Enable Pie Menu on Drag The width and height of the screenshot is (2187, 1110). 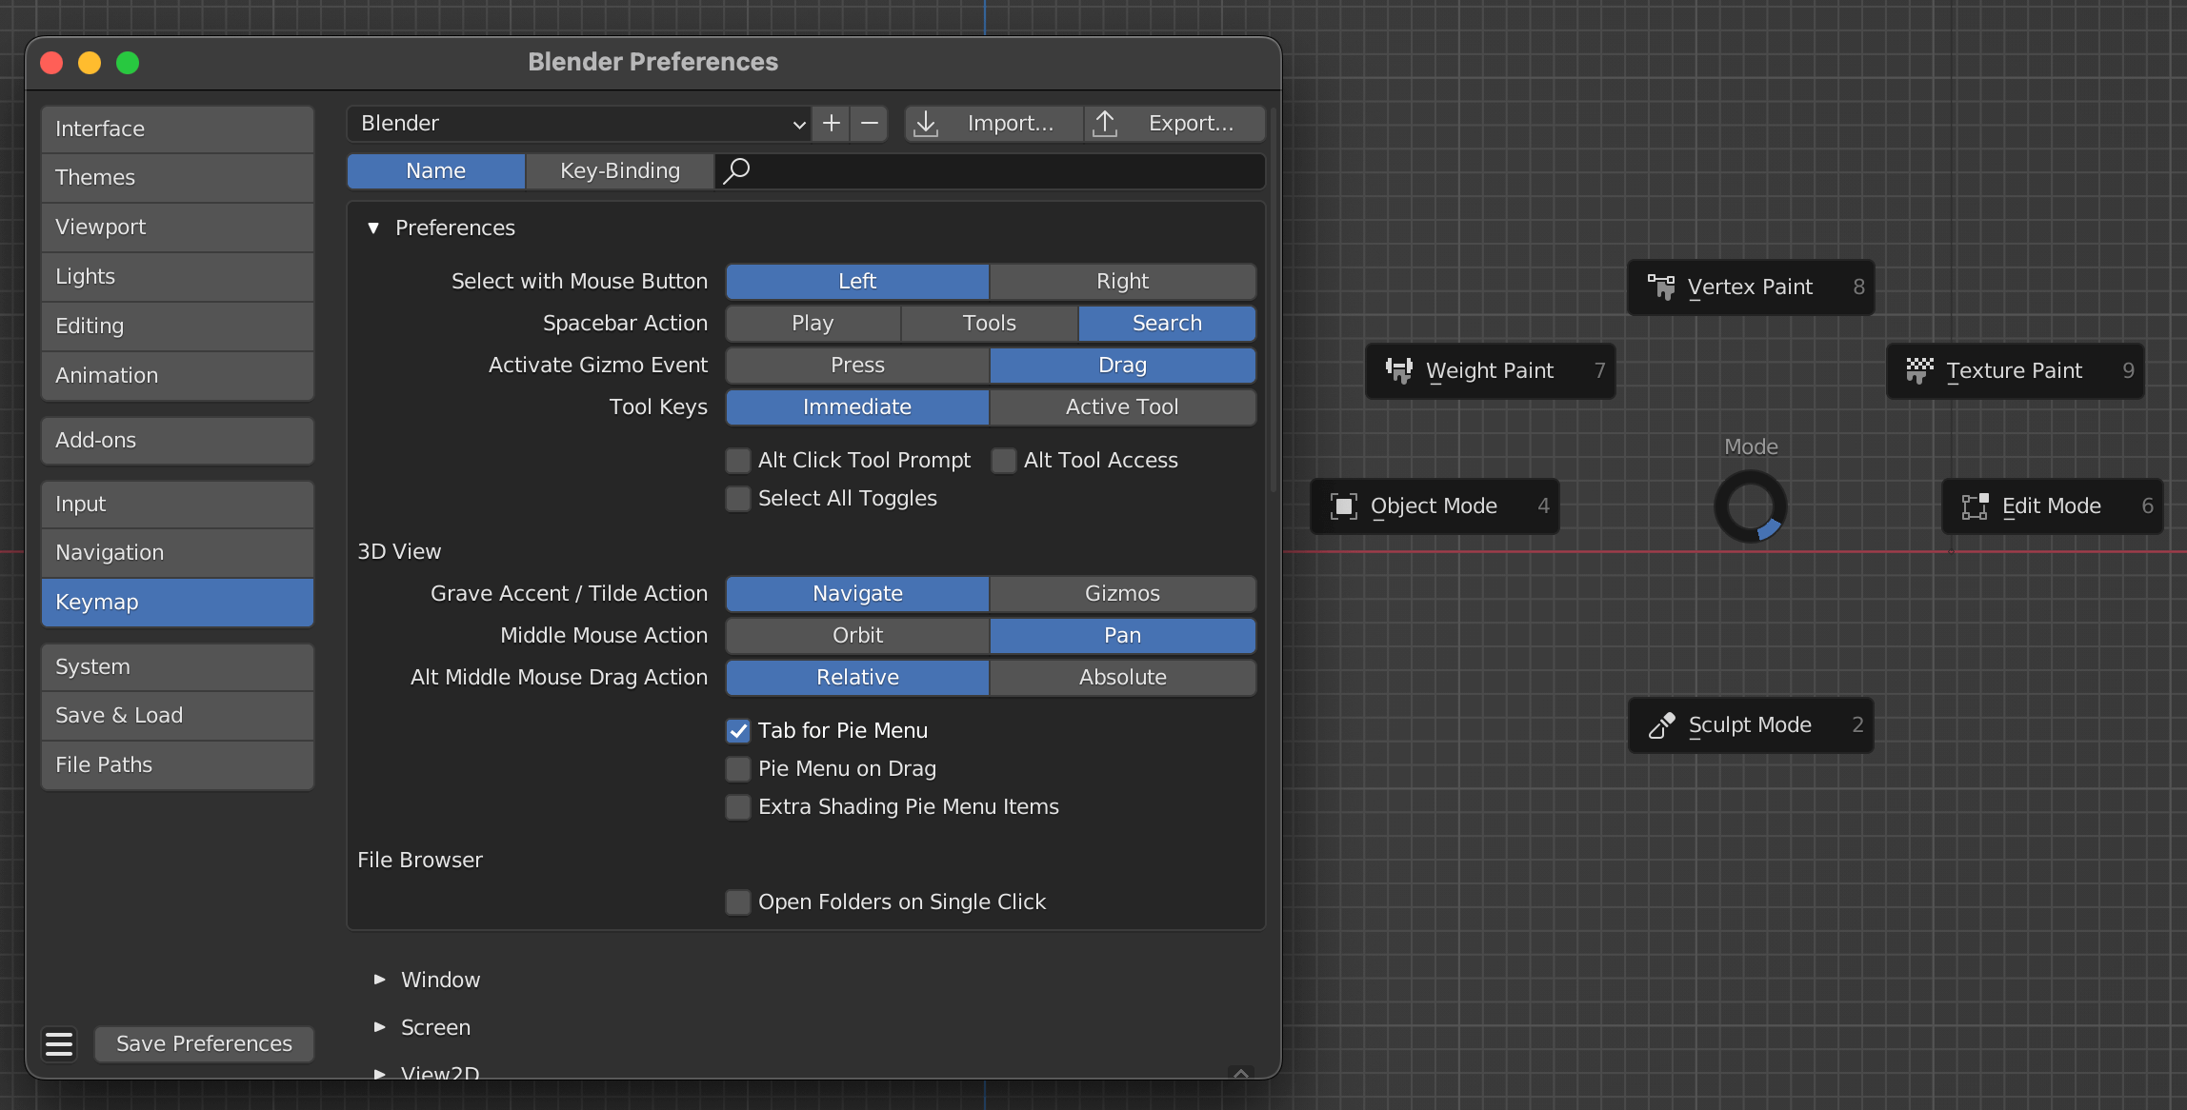[738, 768]
